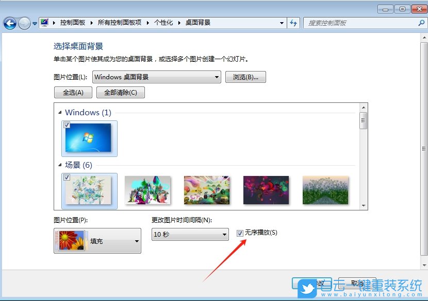Viewport: 428px width, 301px height.
Task: Click the search magnifier icon
Action: [x=421, y=23]
